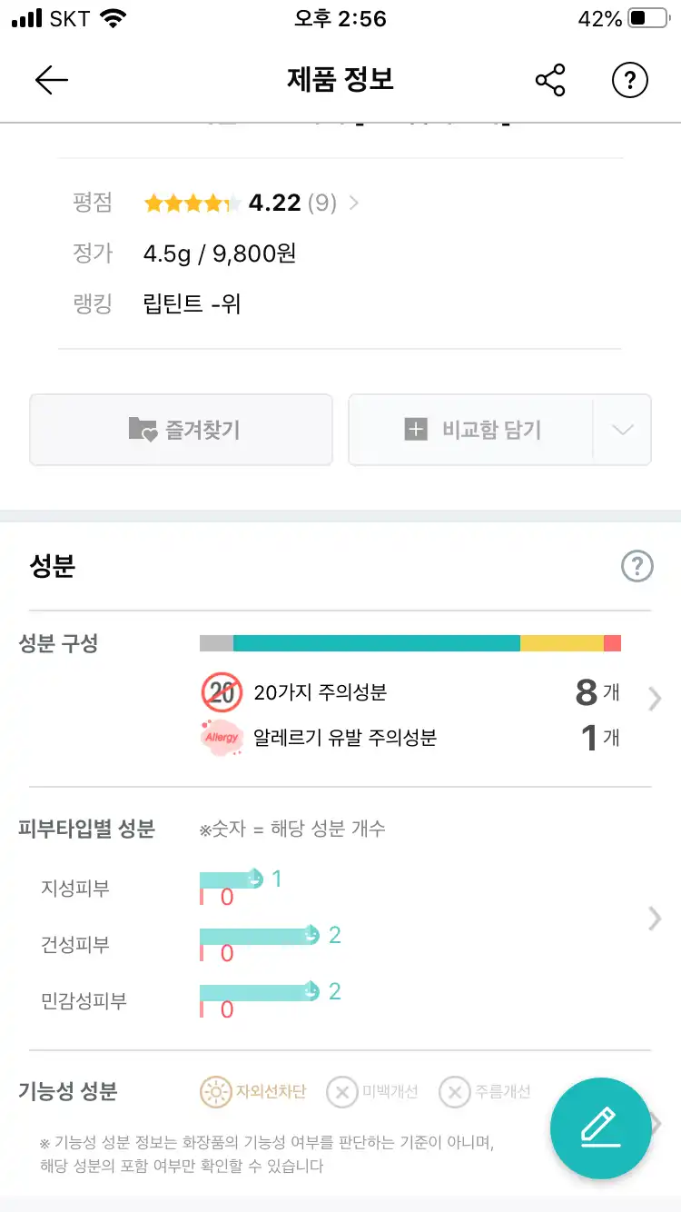Expand the 비교함 담기 dropdown arrow
Viewport: 681px width, 1212px height.
[x=622, y=430]
